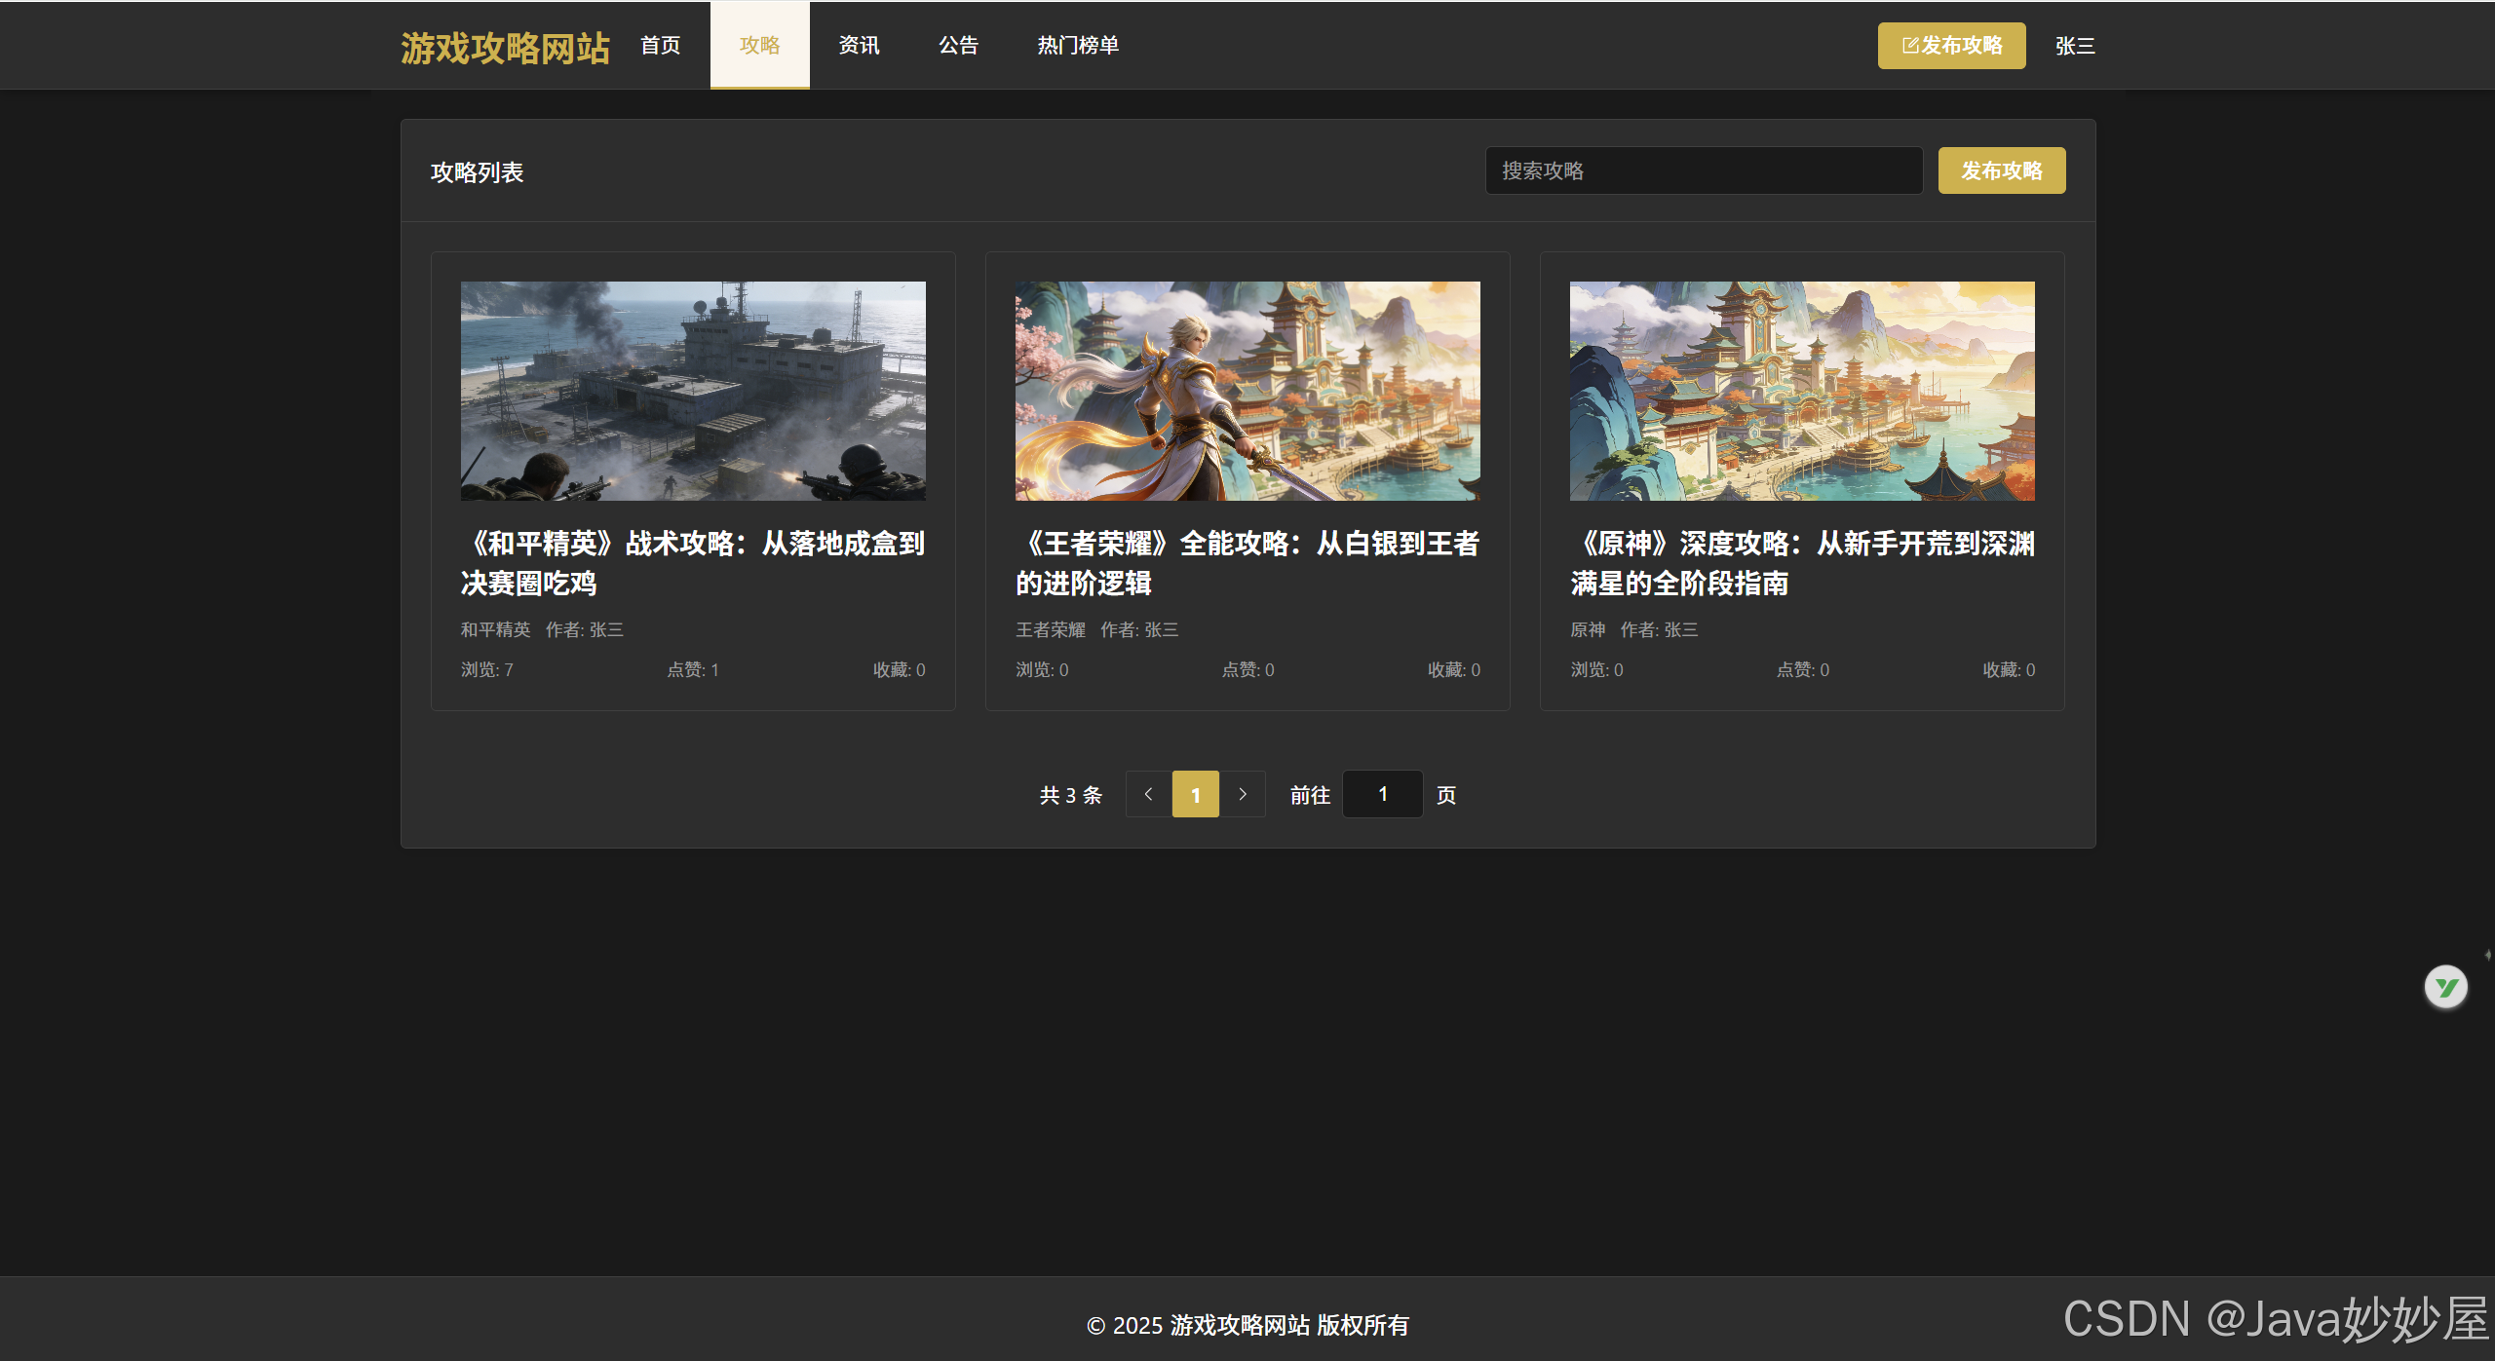Go to previous page arrow
2495x1361 pixels.
click(1148, 794)
